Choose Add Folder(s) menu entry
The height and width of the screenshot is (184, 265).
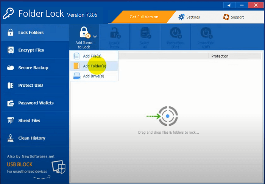click(x=94, y=66)
